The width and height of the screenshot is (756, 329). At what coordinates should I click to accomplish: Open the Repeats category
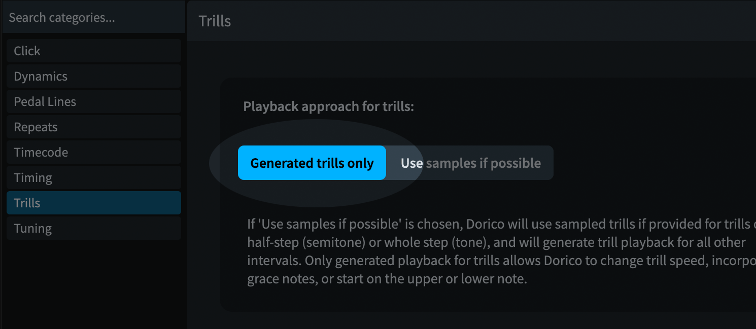pyautogui.click(x=93, y=127)
